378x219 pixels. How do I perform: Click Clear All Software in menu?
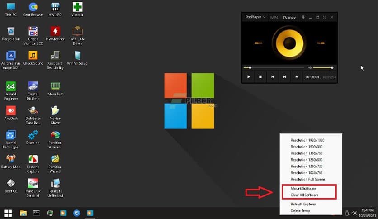(x=305, y=195)
